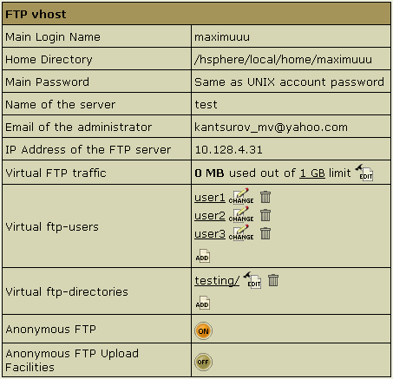Click the 1 GB traffic limit link
Image resolution: width=393 pixels, height=379 pixels.
tap(312, 173)
